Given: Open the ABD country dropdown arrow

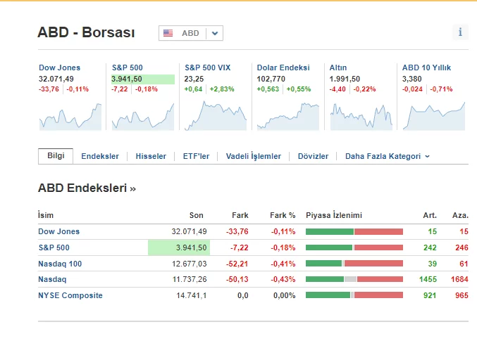Looking at the screenshot, I should tap(215, 33).
